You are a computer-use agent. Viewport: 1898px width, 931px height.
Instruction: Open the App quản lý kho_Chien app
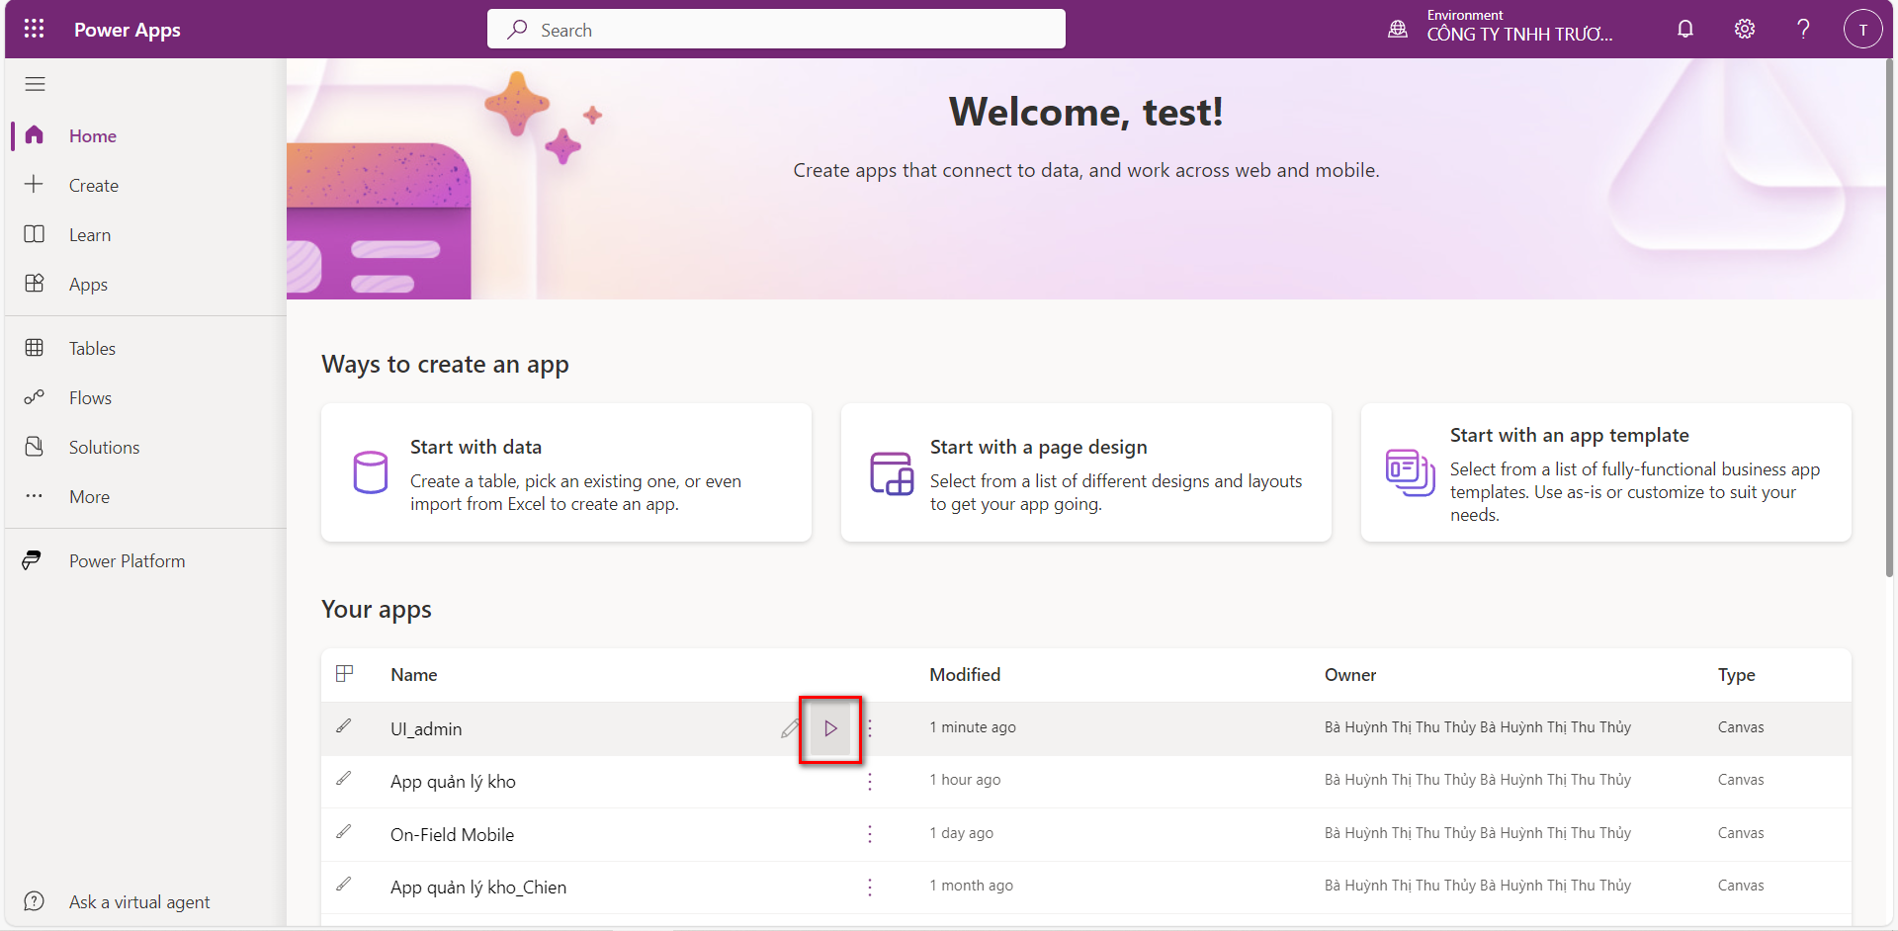pyautogui.click(x=478, y=888)
